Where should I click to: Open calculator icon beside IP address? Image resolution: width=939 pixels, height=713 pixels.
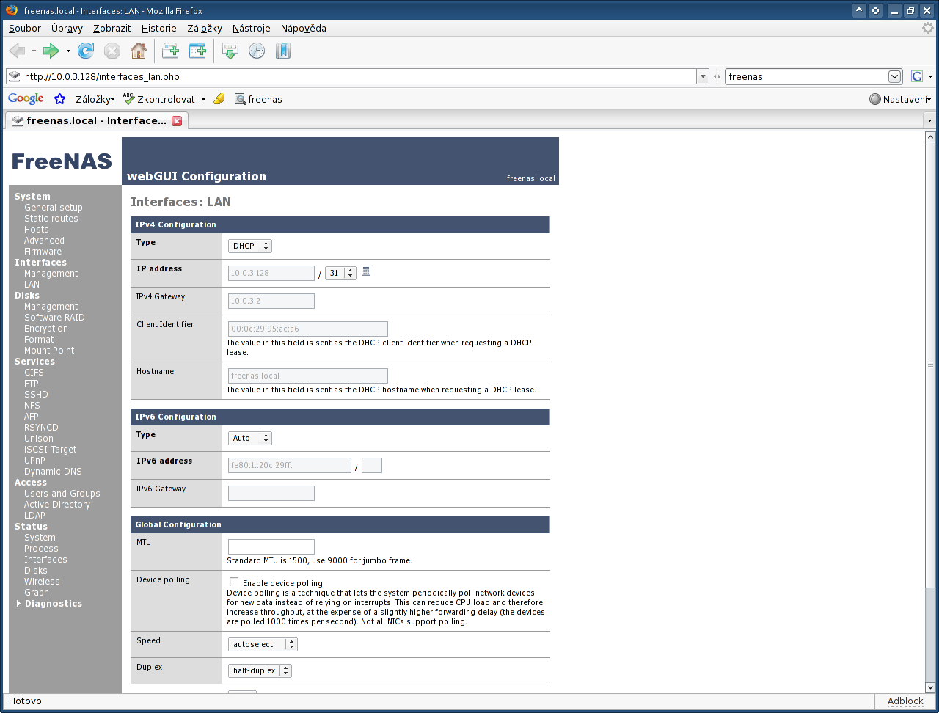[366, 271]
